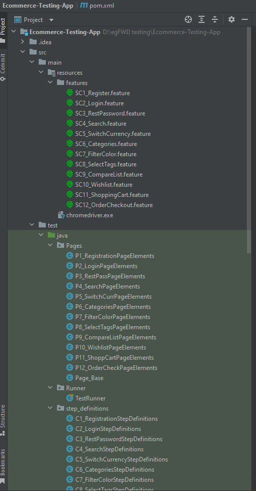Hide the Project tool window
The image size is (256, 491).
pyautogui.click(x=245, y=20)
